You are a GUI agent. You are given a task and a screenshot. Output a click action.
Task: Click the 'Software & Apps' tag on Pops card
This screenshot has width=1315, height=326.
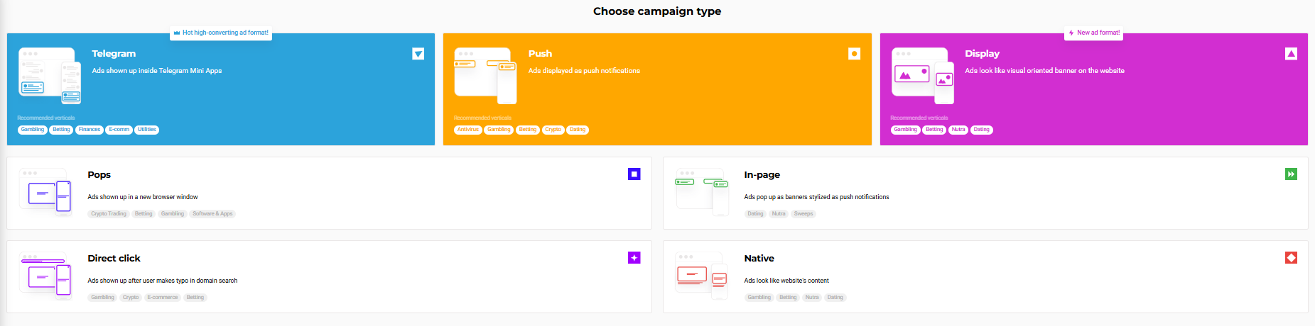coord(212,213)
